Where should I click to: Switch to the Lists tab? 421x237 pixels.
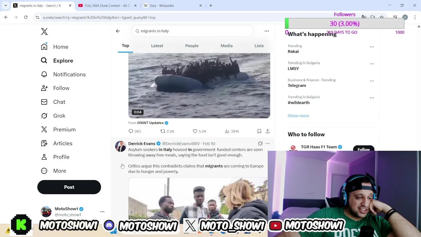pos(259,46)
